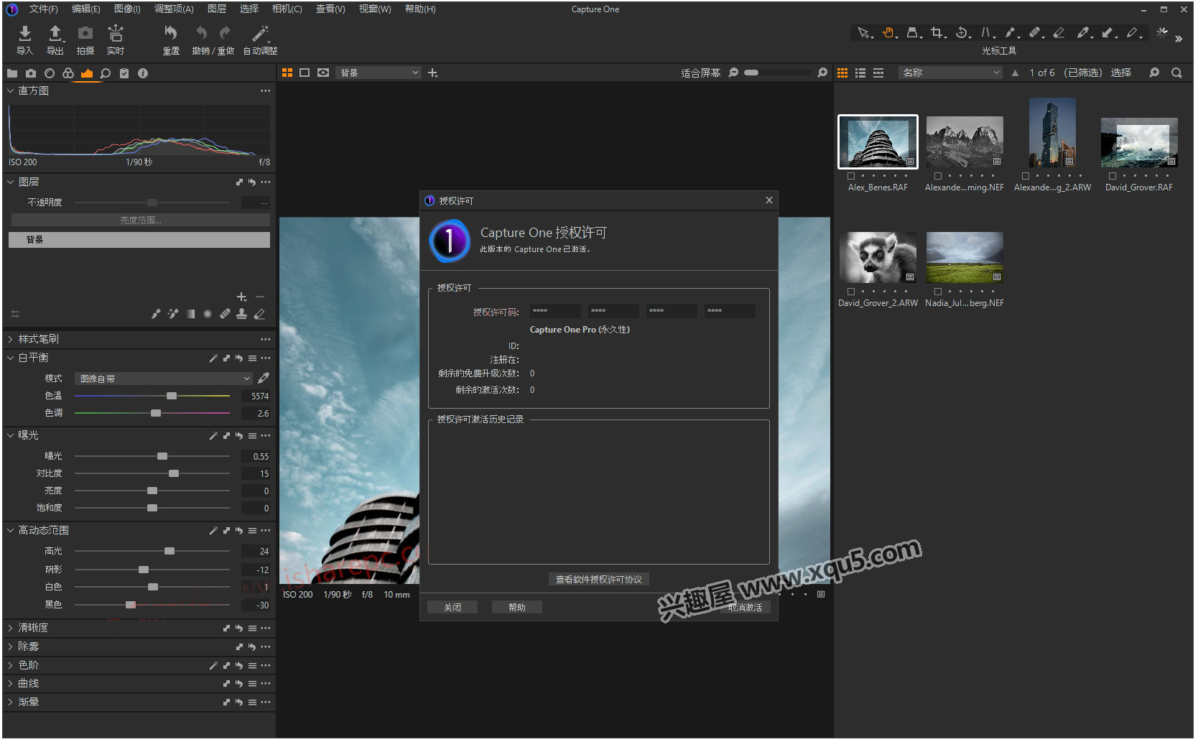The height and width of the screenshot is (742, 1198).
Task: Click 查看软件授权许可协议 button
Action: [x=599, y=580]
